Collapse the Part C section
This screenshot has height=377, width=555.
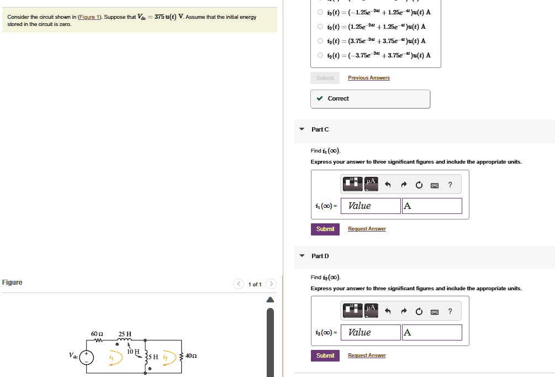point(302,129)
